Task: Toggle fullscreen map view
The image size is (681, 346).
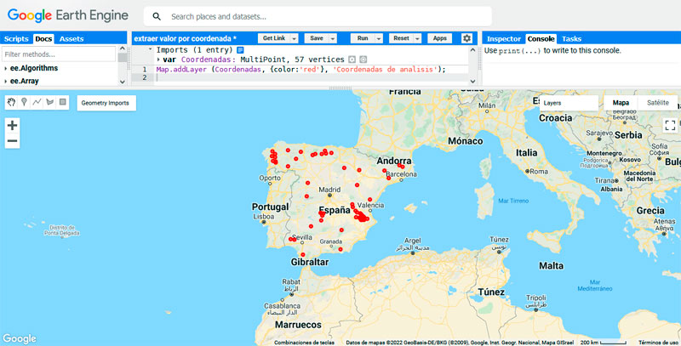Action: [670, 125]
